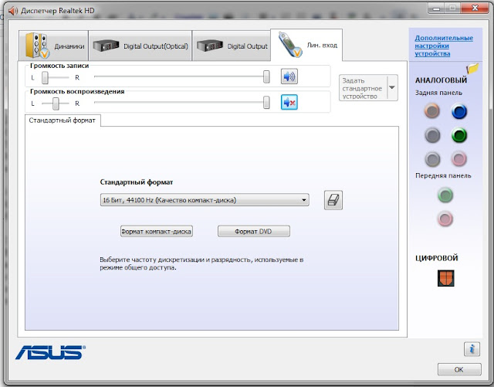
Task: Click the speaker icon in the title bar
Action: [x=13, y=11]
